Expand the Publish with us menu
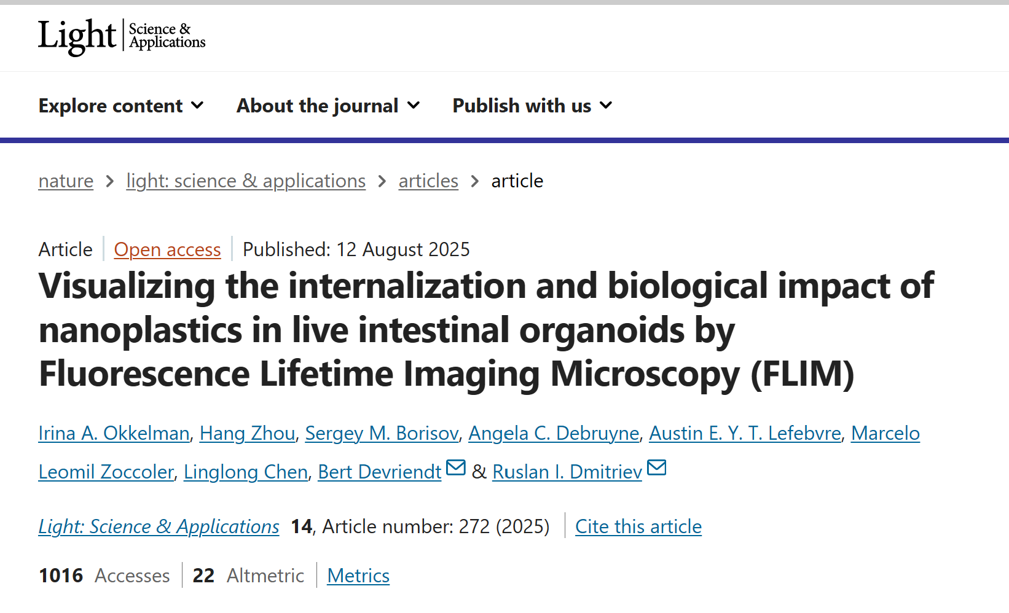 point(532,106)
